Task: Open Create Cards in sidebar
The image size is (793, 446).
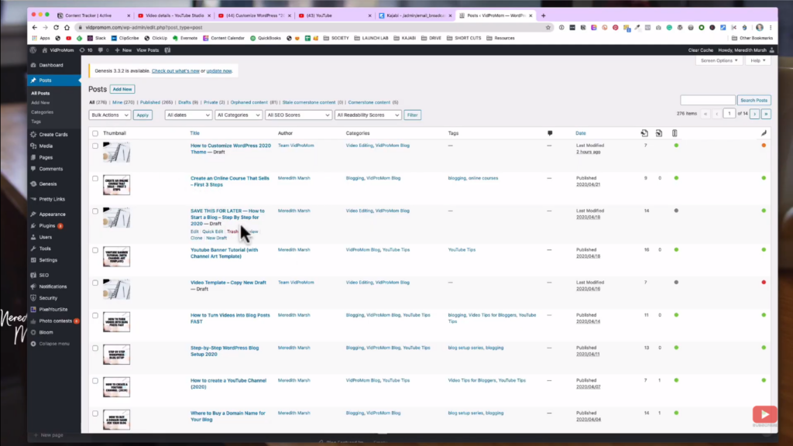Action: pos(53,135)
